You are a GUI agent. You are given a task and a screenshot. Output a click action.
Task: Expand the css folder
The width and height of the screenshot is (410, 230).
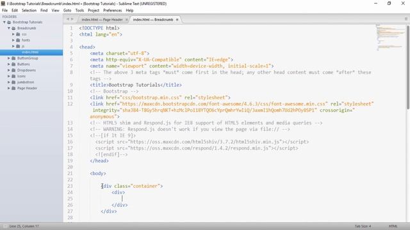(x=13, y=34)
